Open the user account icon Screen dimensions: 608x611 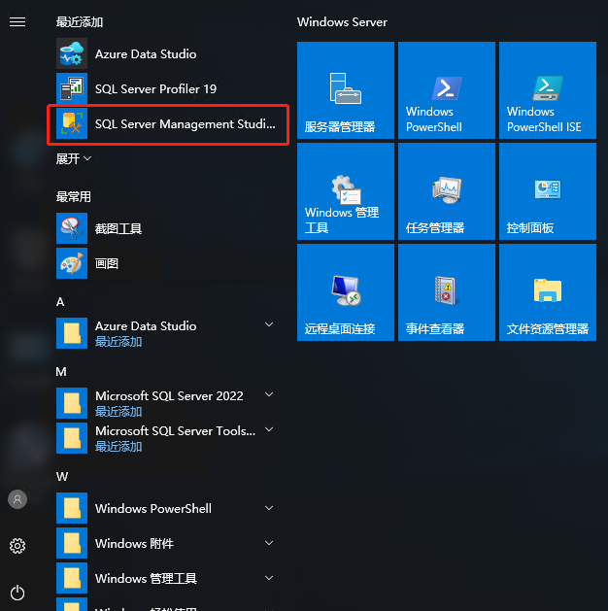click(17, 499)
